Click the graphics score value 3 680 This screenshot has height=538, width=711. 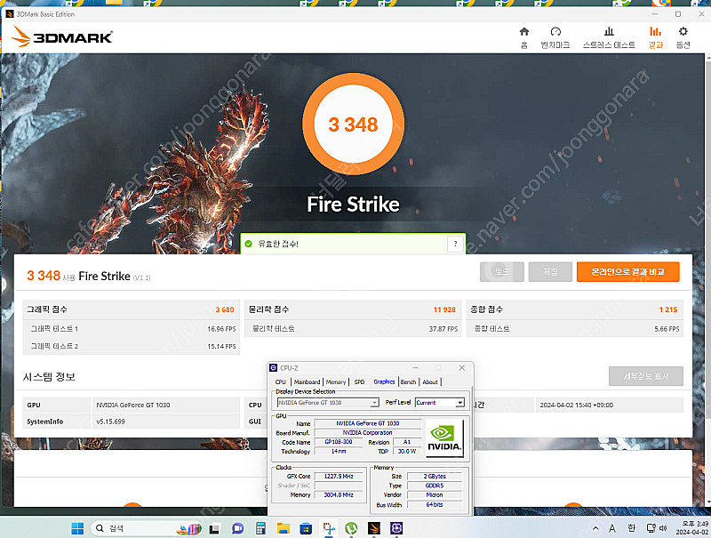tap(225, 309)
